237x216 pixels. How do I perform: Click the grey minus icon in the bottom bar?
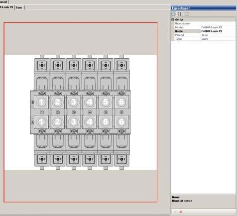175,212
